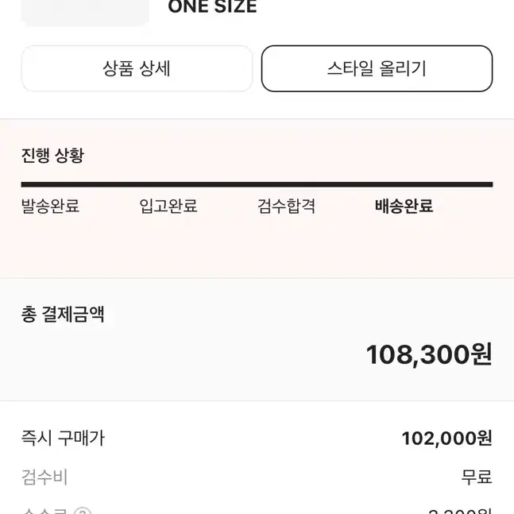Click the partially visible fee amount

coord(460,512)
